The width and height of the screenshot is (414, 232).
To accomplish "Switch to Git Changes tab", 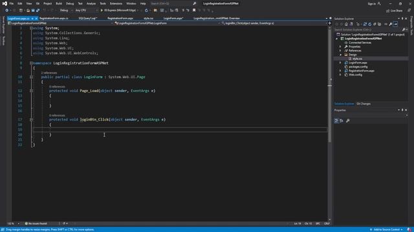I will [364, 104].
